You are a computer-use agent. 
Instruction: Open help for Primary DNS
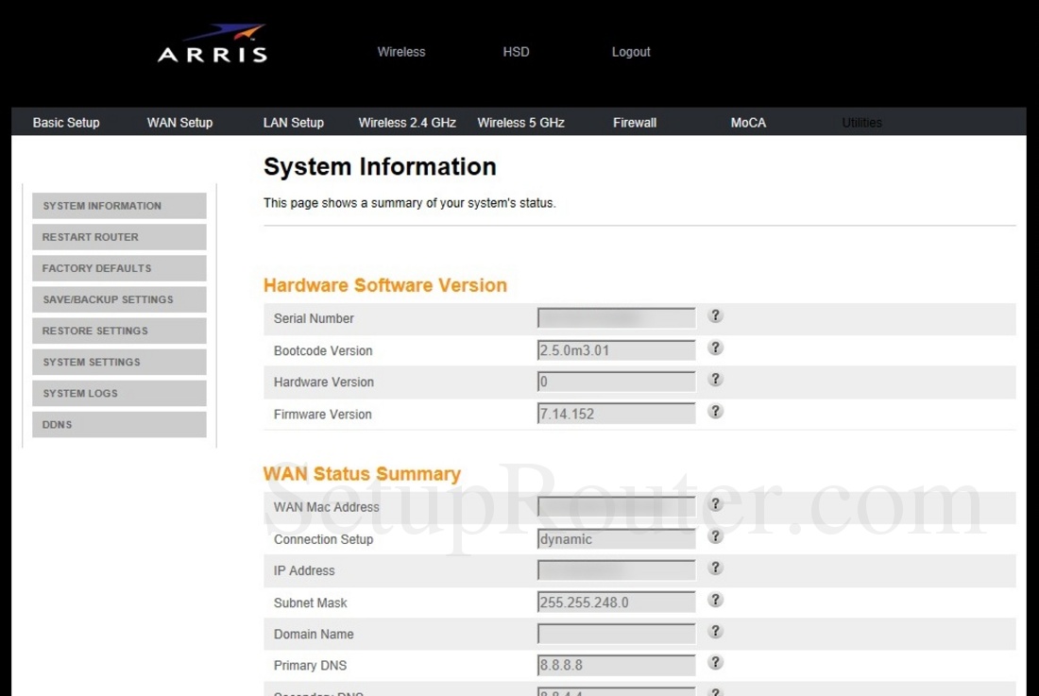click(x=715, y=662)
